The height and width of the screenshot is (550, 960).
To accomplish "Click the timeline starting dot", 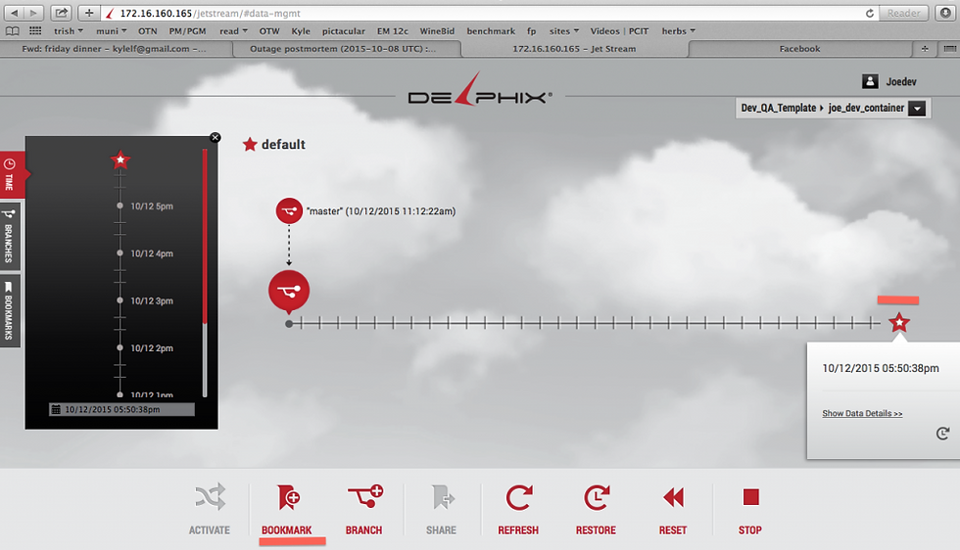I will tap(289, 324).
